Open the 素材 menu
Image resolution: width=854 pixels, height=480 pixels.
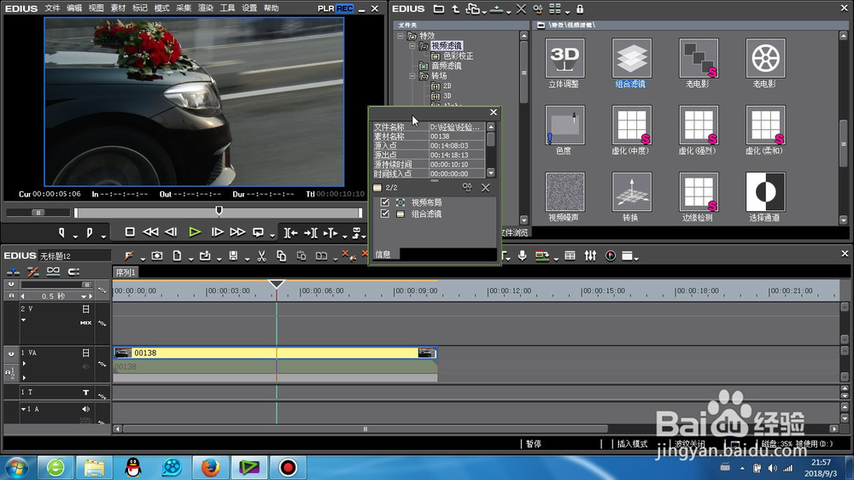[x=118, y=9]
